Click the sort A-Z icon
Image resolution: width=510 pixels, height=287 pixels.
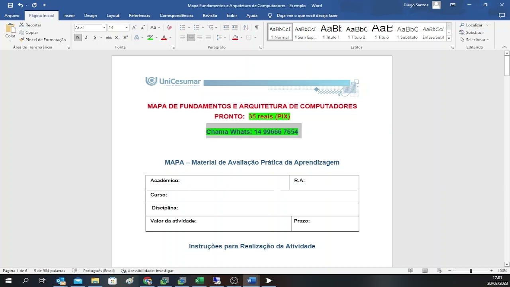[246, 28]
